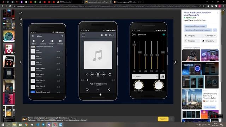This screenshot has height=127, width=226.
Task: Go to the next image with right arrow
Action: pos(175,62)
